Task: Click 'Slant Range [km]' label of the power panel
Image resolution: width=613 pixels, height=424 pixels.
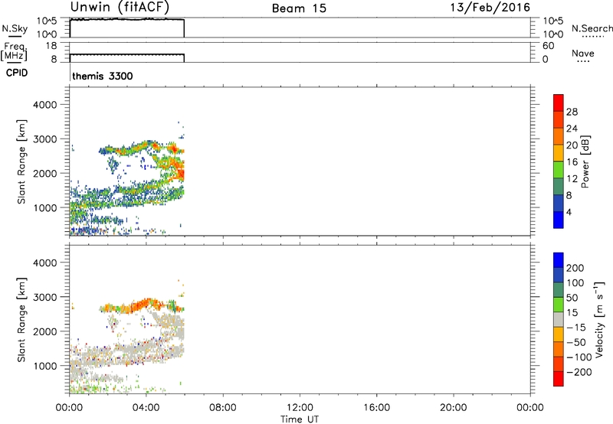Action: click(21, 161)
